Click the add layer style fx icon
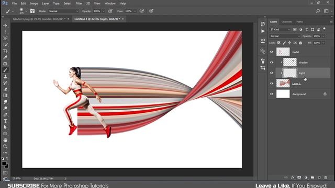The image size is (335, 188). pyautogui.click(x=293, y=178)
